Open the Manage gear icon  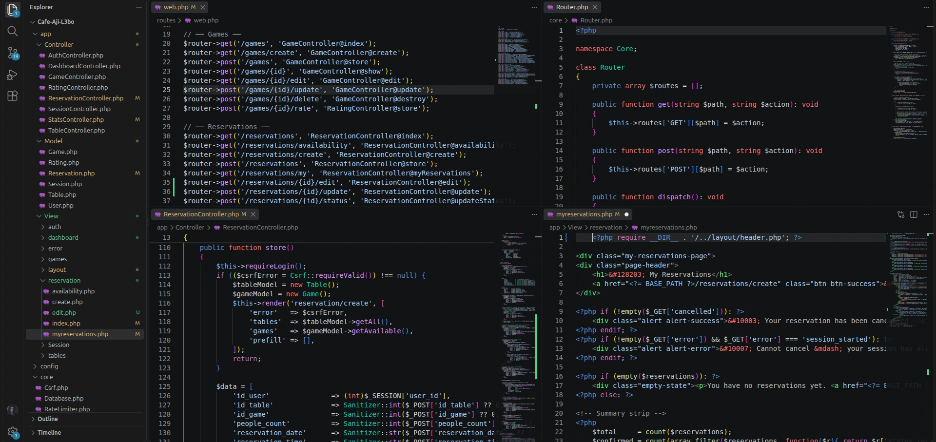tap(13, 432)
